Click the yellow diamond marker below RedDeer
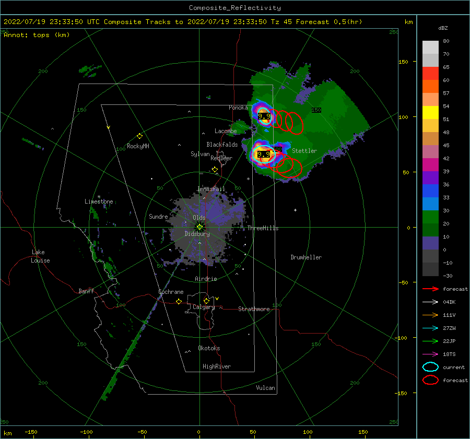Viewport: 470px width, 439px height. (x=215, y=170)
